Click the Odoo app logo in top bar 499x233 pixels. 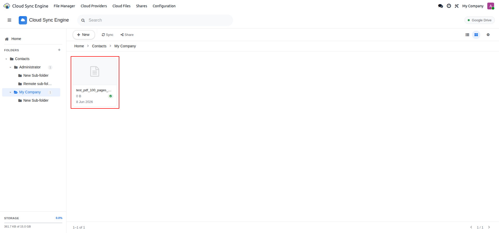[7, 6]
